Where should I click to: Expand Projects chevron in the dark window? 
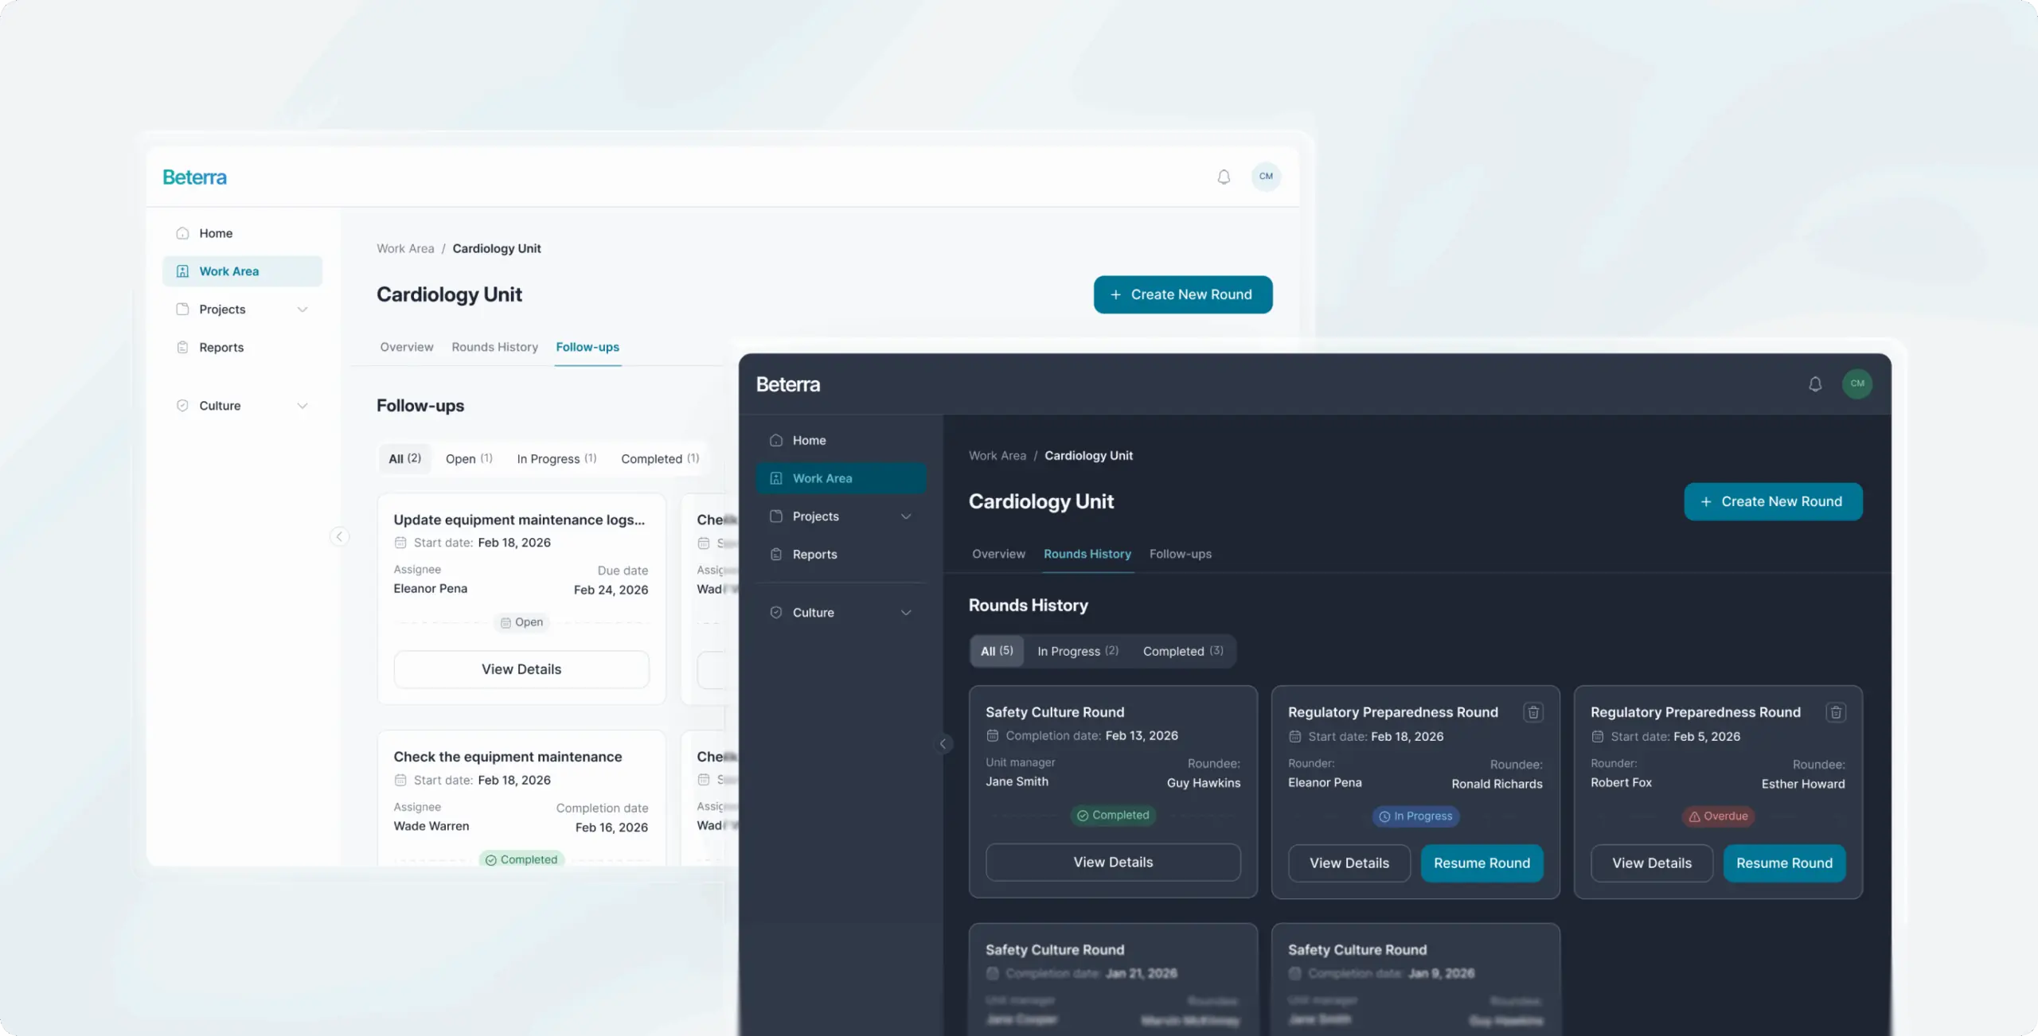(x=906, y=516)
